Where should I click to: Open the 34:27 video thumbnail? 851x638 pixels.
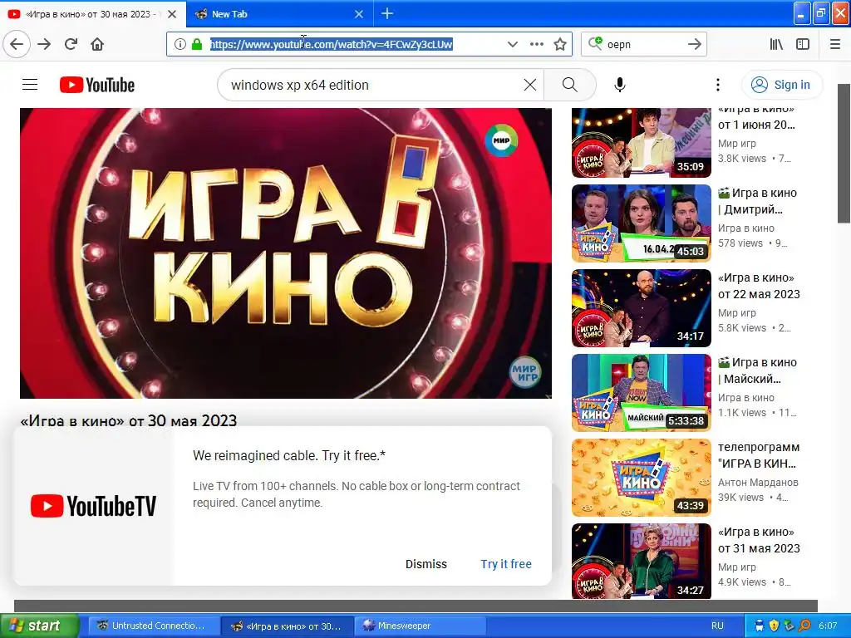pyautogui.click(x=641, y=561)
